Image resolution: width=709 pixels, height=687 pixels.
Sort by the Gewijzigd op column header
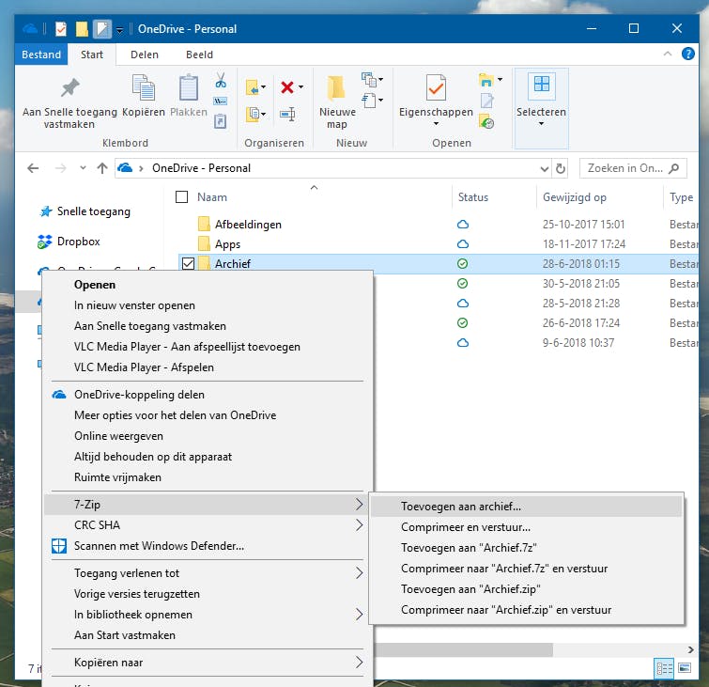575,197
